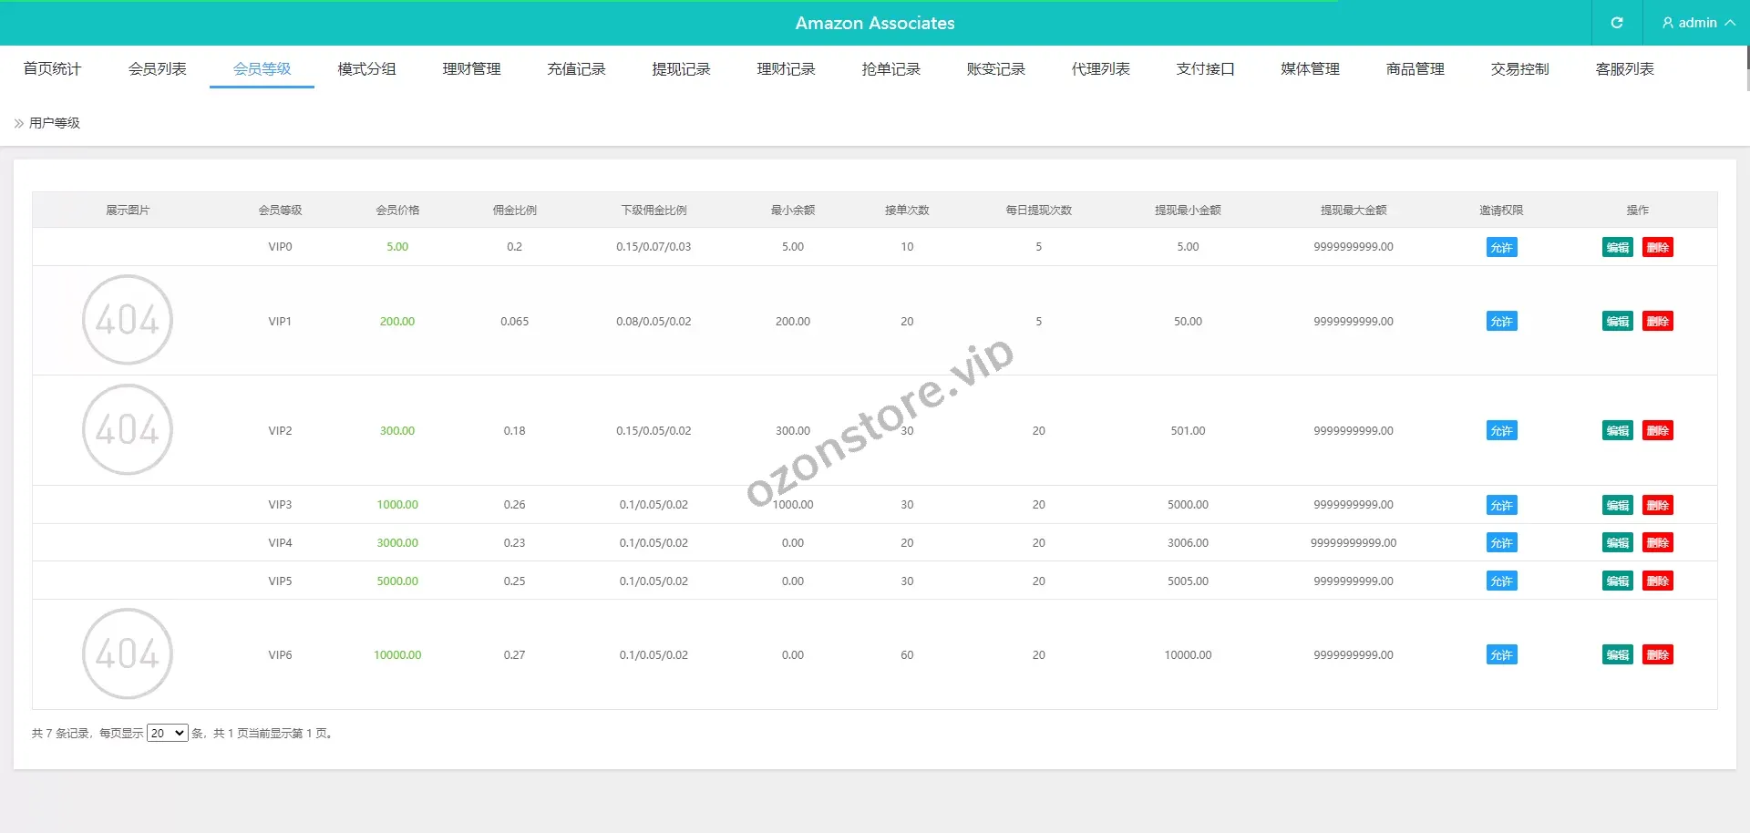Viewport: 1750px width, 833px height.
Task: Edit the VIP3 membership level
Action: 1617,505
